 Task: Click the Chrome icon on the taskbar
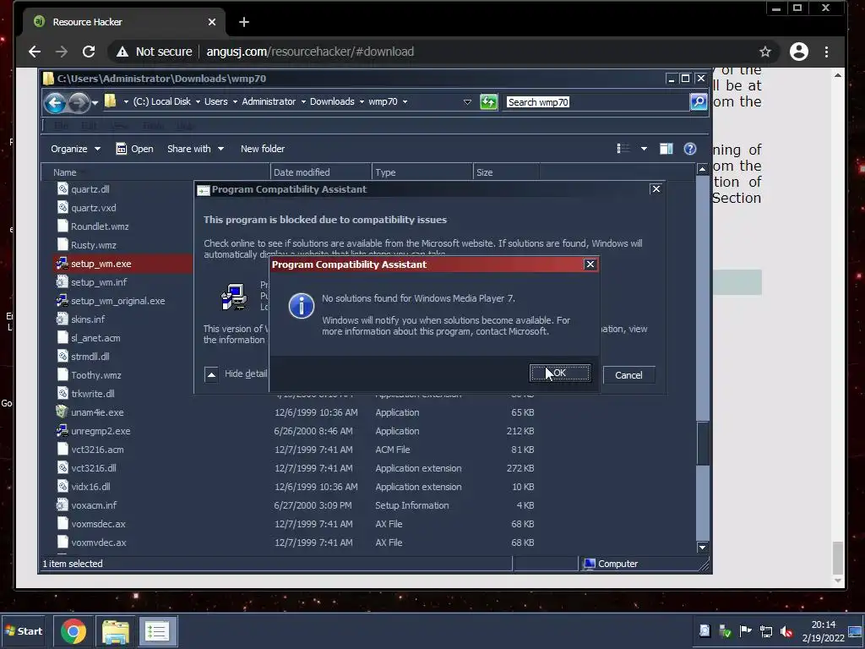[73, 632]
